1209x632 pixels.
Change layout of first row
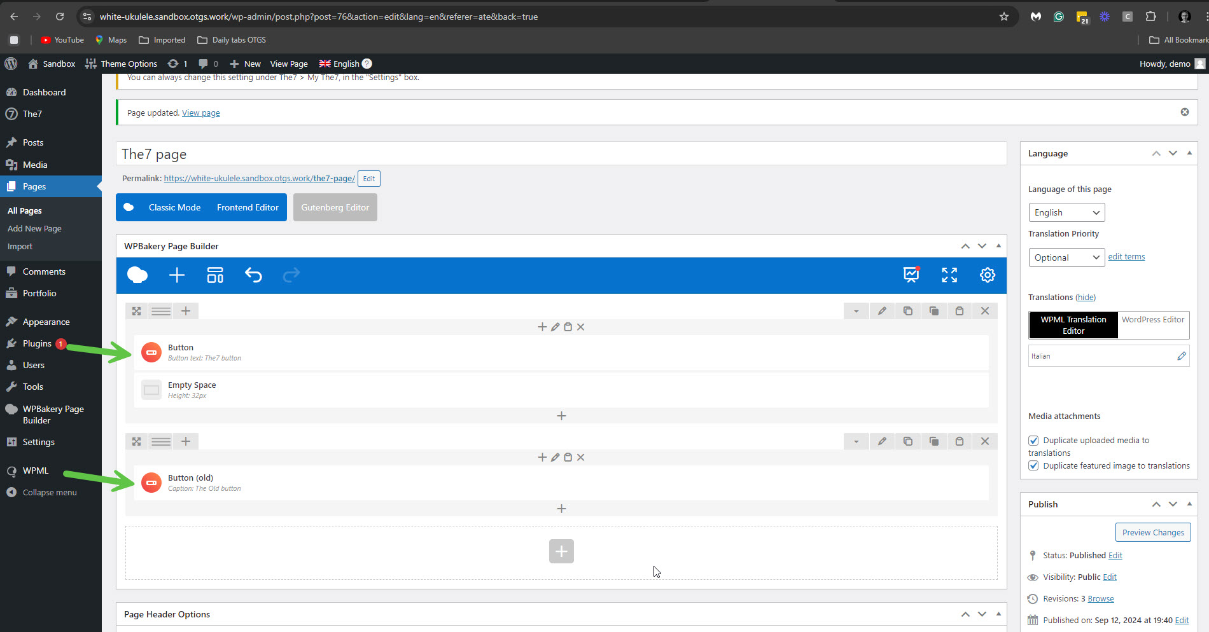point(161,311)
